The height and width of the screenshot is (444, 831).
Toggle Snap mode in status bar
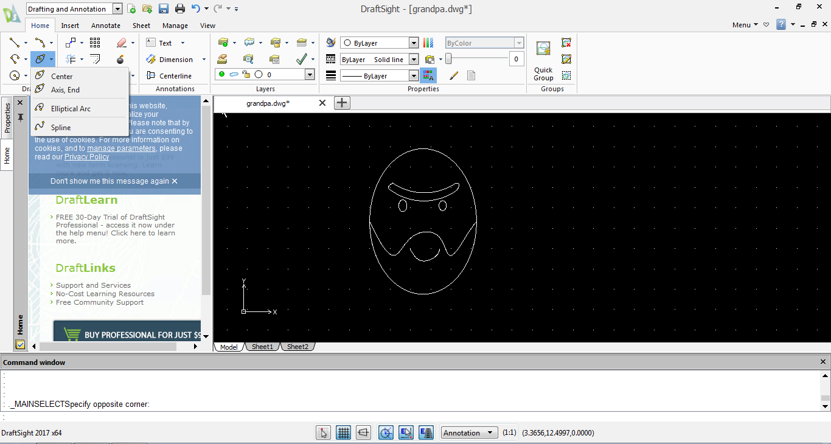pos(323,432)
